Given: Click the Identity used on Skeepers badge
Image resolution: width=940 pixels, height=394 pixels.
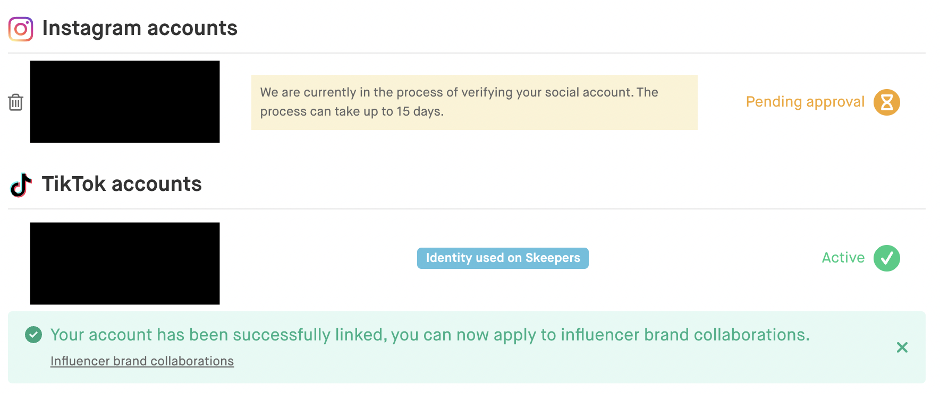Looking at the screenshot, I should coord(503,258).
